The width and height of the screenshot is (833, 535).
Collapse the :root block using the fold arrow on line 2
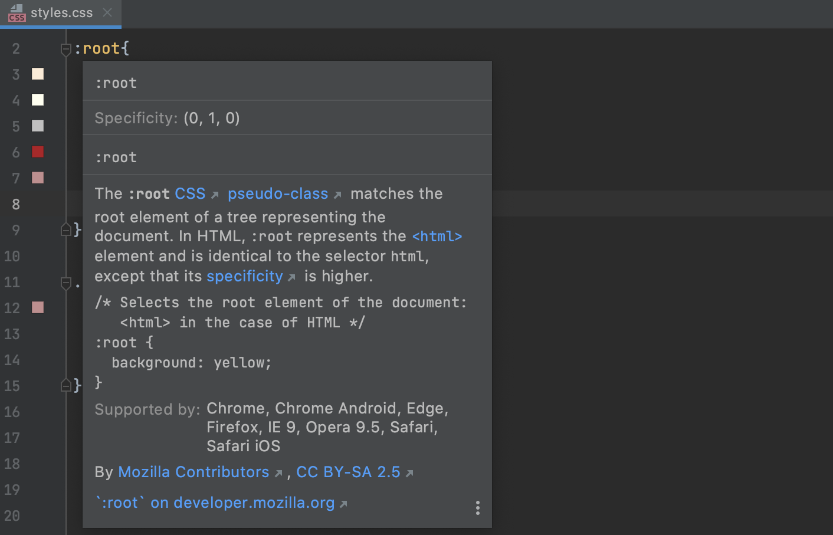pos(65,50)
